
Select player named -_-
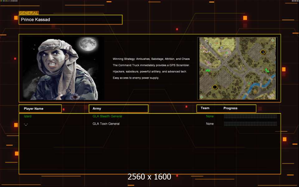click(26, 124)
